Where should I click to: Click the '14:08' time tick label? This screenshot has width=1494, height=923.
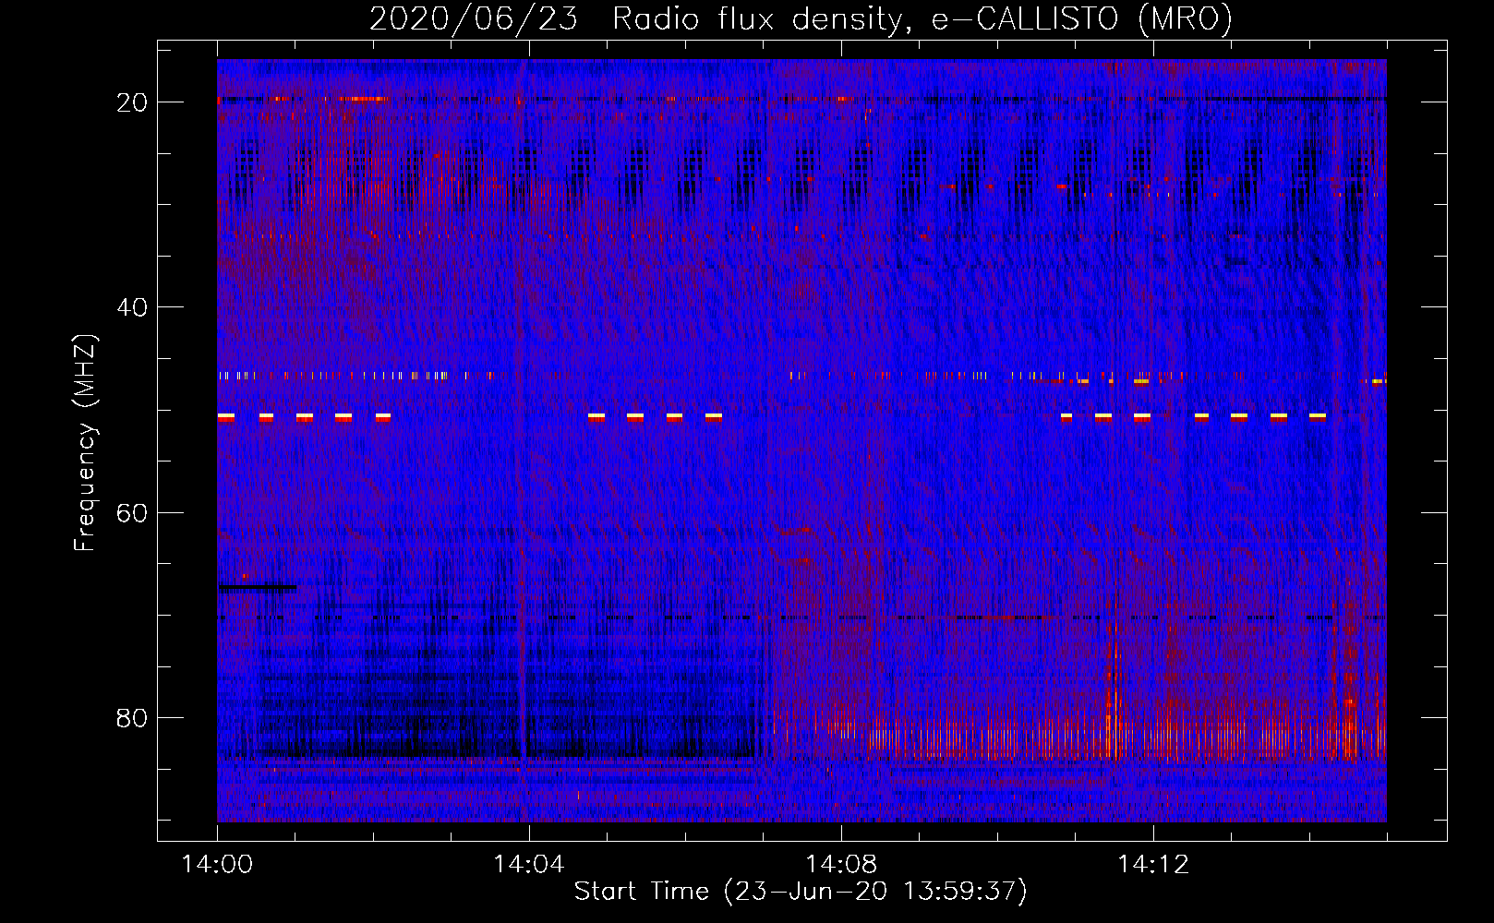click(x=840, y=865)
